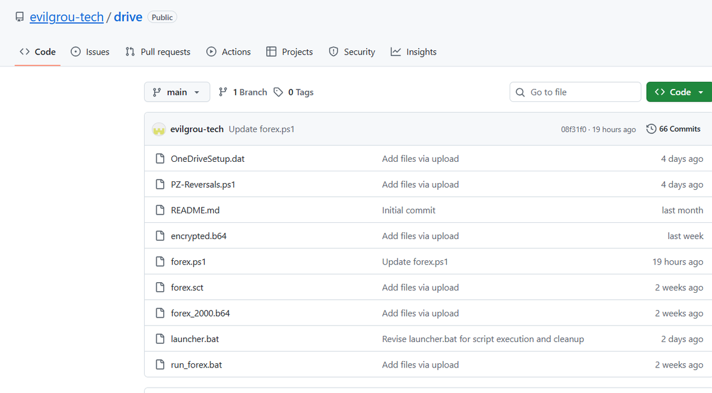Open the Update forex.ps1 commit in file row

pos(415,261)
